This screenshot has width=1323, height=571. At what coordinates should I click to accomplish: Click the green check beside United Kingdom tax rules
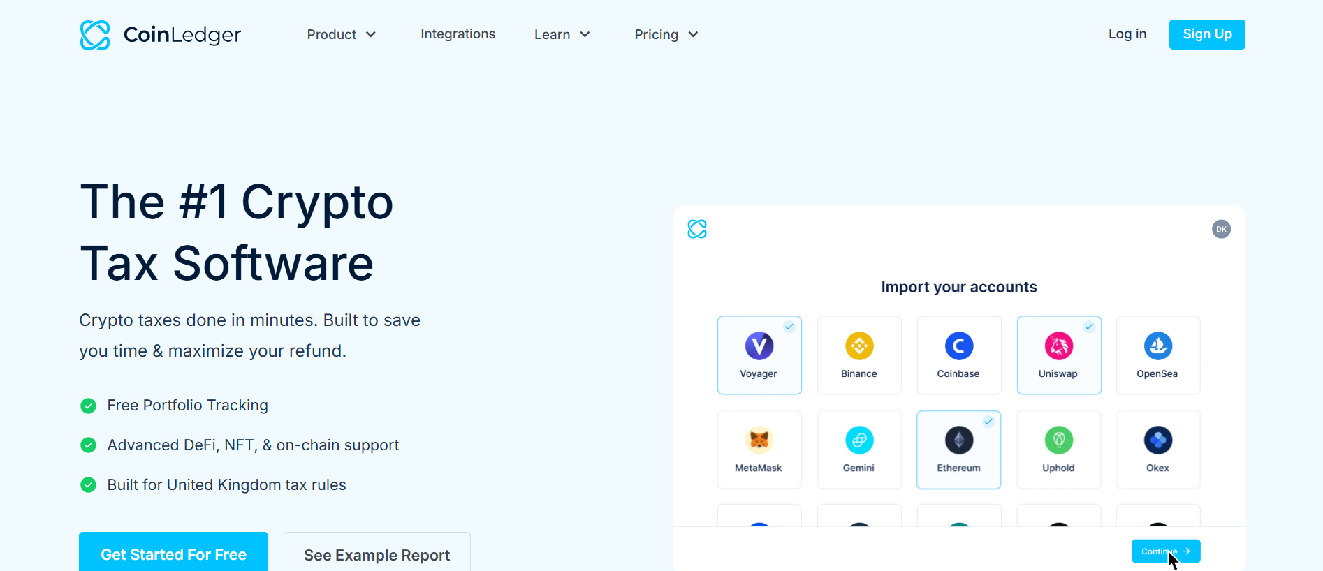tap(88, 485)
